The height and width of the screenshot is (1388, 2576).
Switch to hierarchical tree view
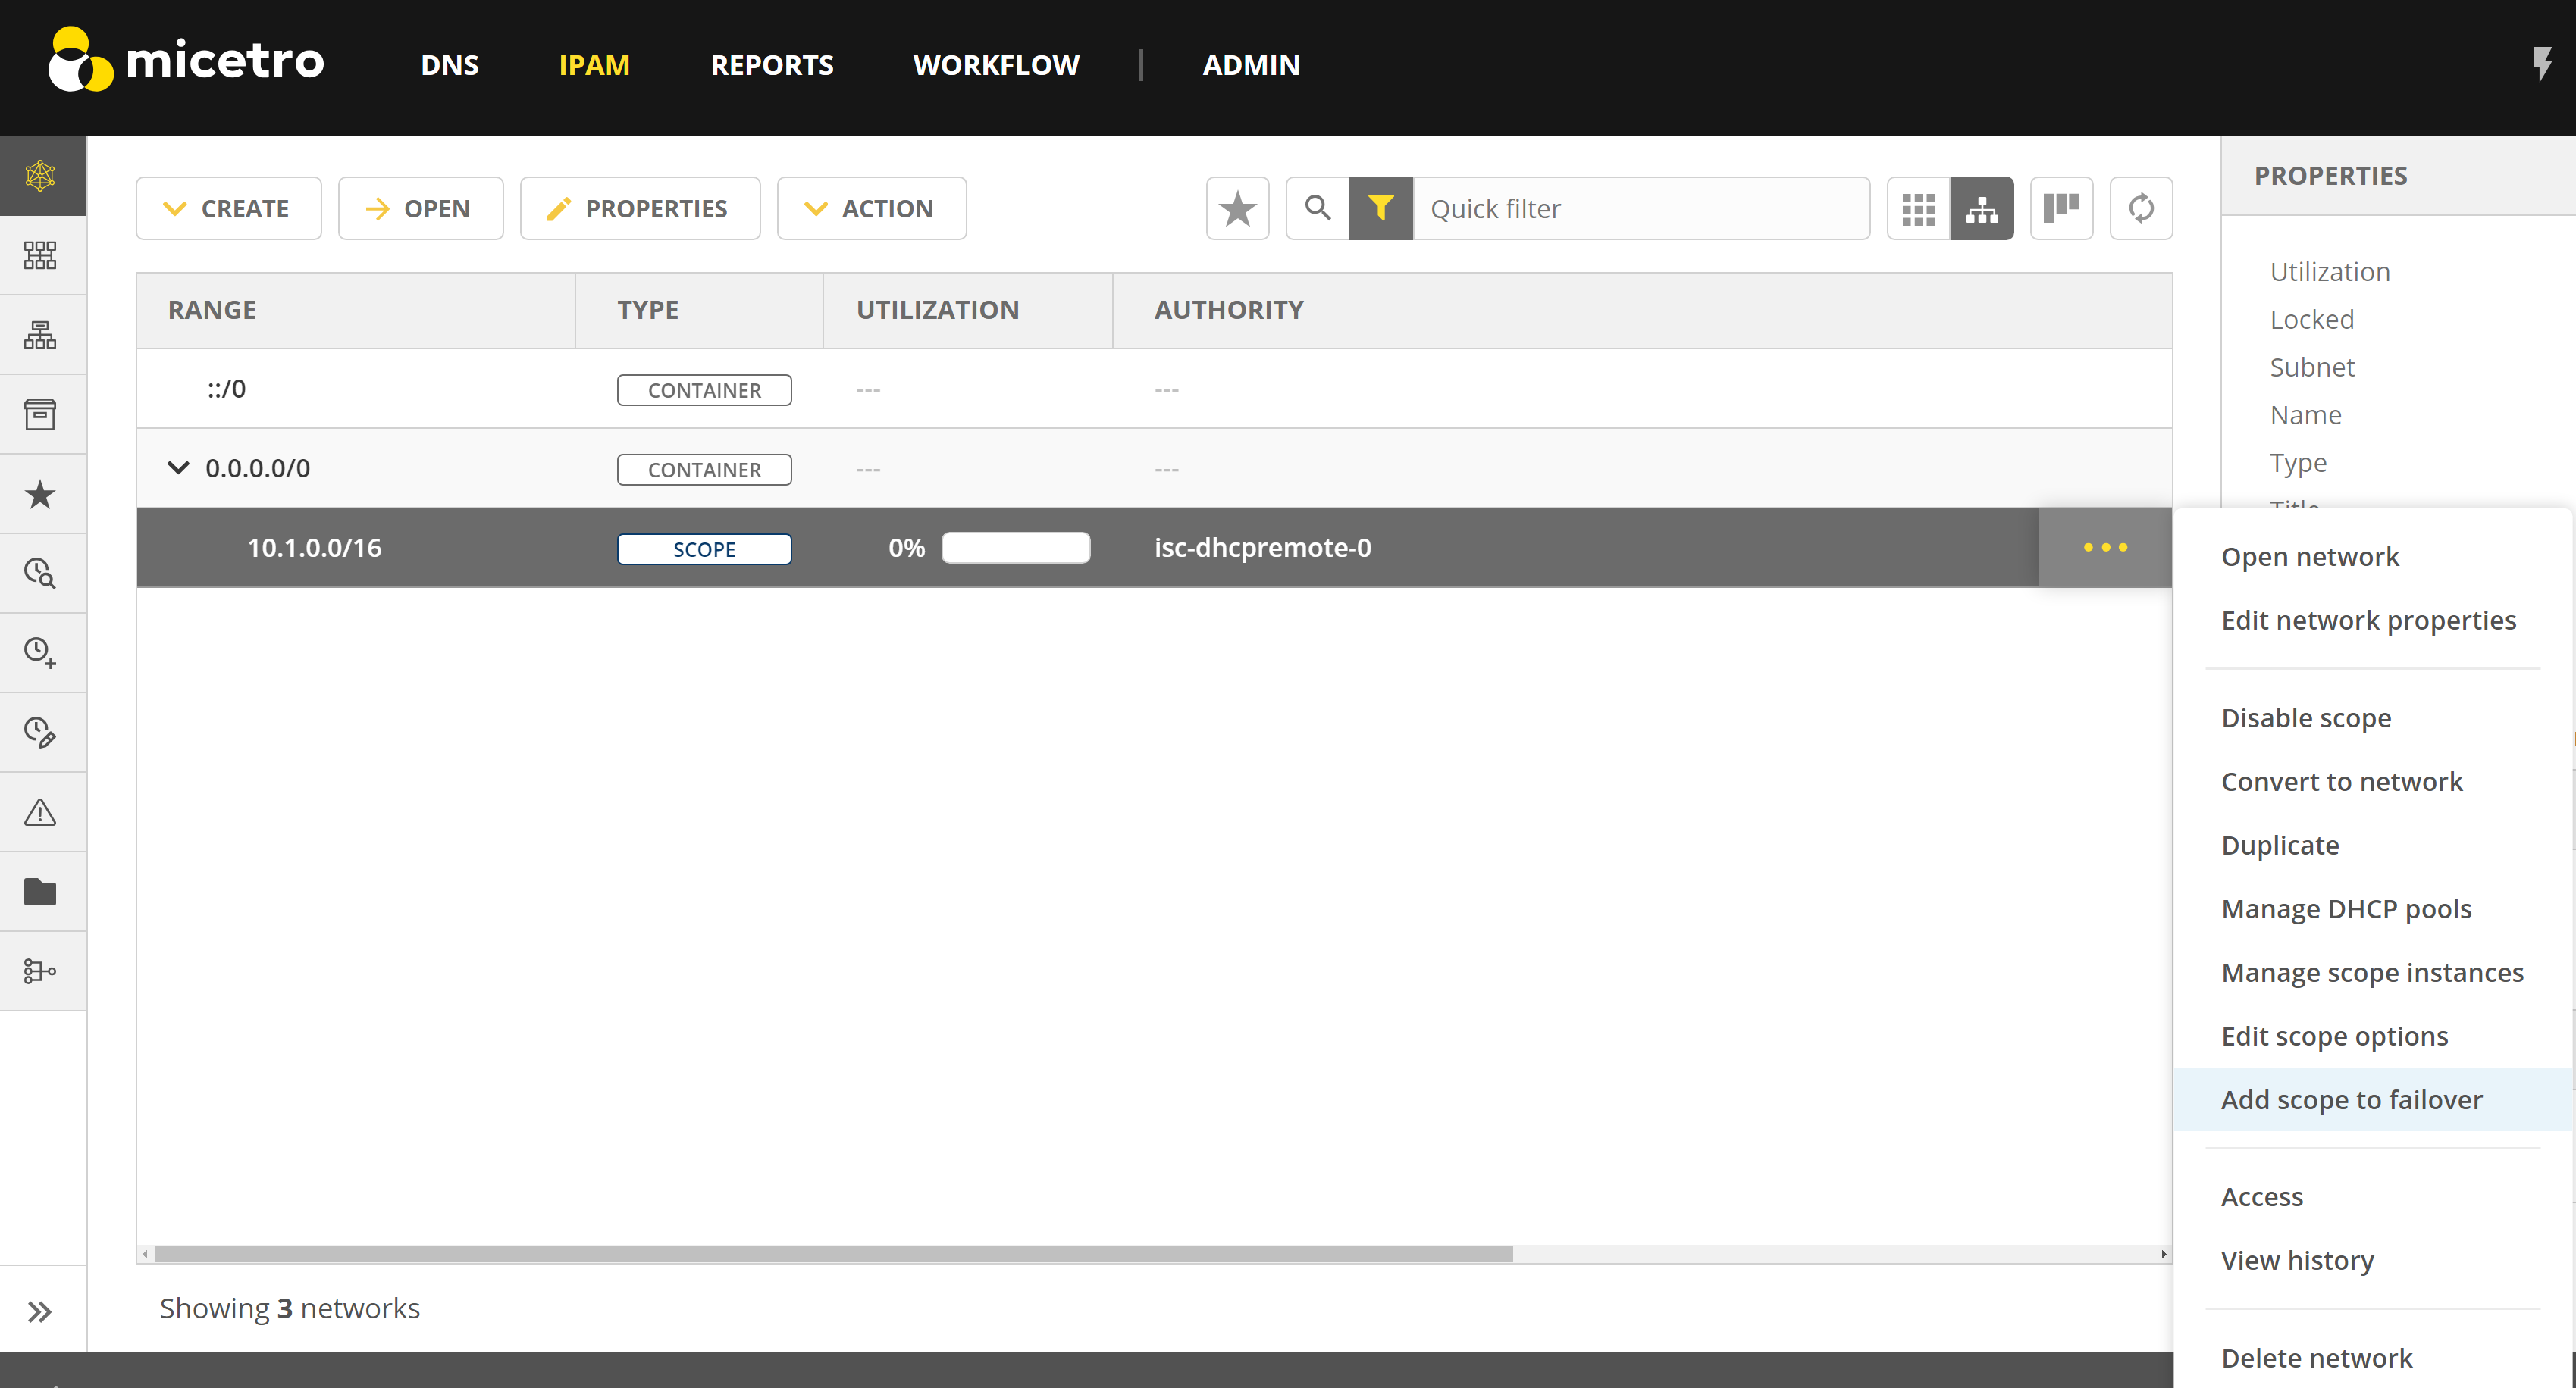point(1981,208)
